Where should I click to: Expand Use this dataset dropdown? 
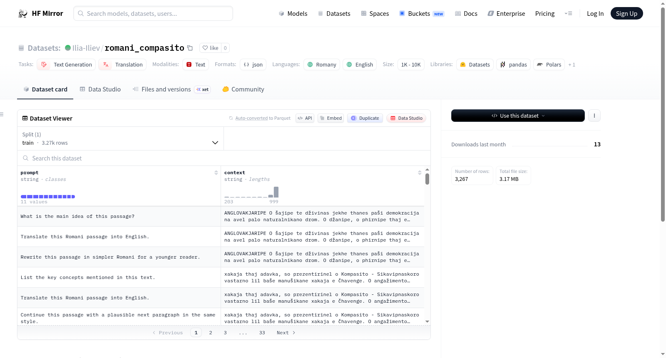(x=518, y=116)
